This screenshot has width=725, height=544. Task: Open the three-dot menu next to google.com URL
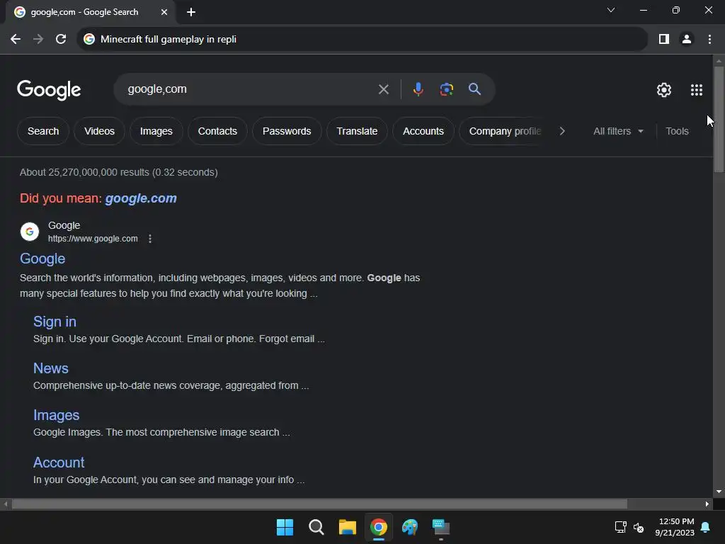[150, 239]
